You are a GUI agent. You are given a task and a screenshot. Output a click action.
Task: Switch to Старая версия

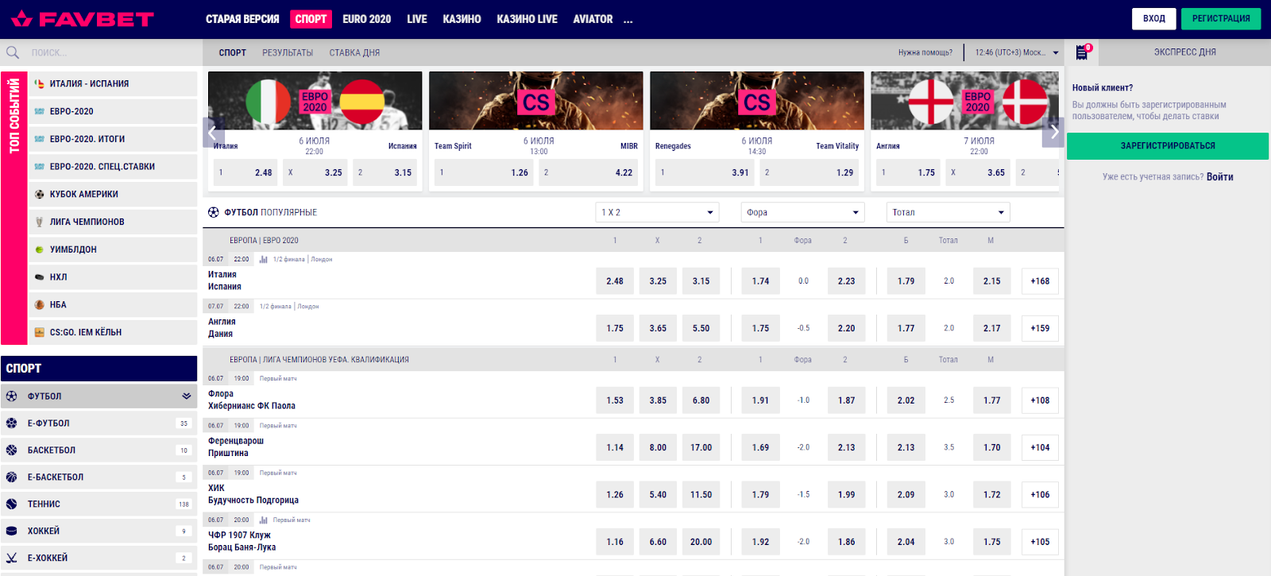(x=242, y=19)
